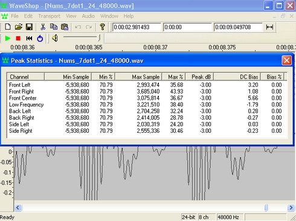Click the fit-selection arrows icon
The image size is (296, 221).
(x=269, y=27)
